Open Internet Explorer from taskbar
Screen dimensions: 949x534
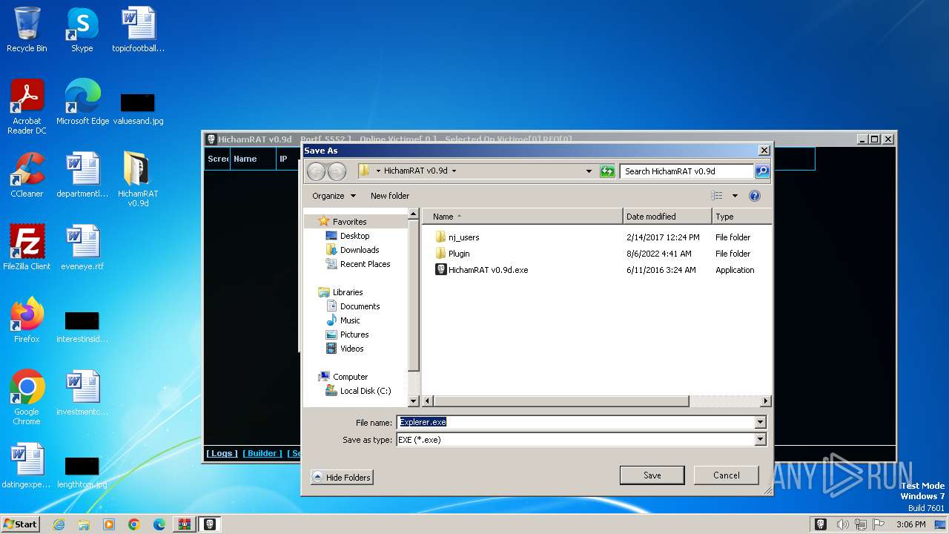tap(59, 524)
